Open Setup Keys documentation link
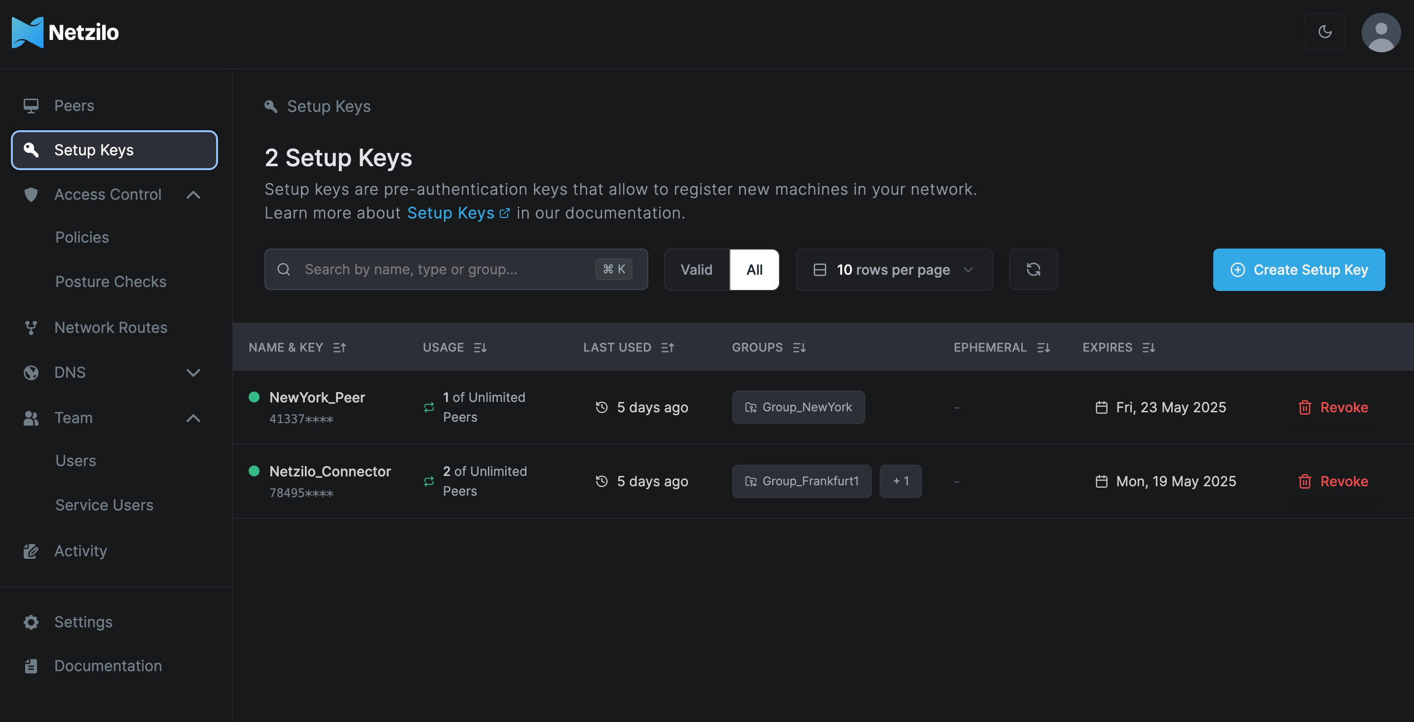1414x722 pixels. (450, 213)
